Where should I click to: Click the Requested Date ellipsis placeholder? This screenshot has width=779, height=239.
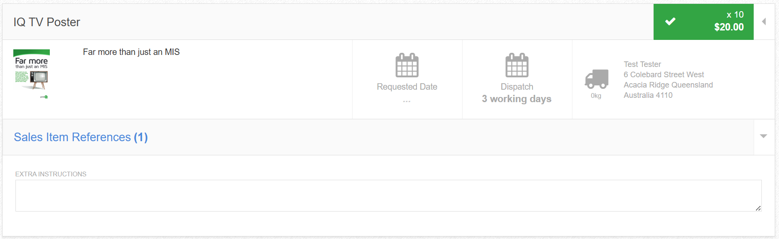[407, 101]
